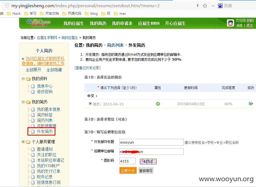Open 短信信息订阅 in sidebar tree
Screen dimensions: 256x187
click(49, 182)
